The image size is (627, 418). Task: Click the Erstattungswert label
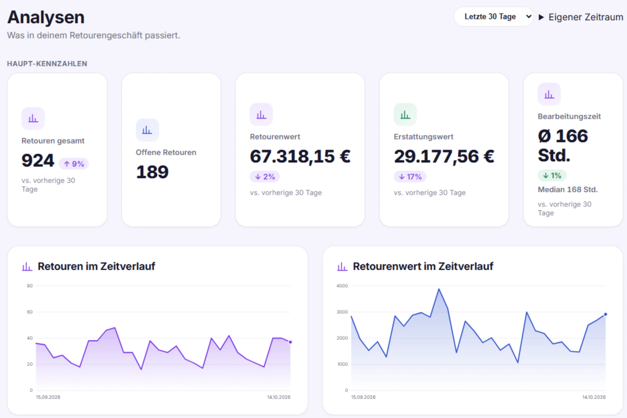(424, 137)
